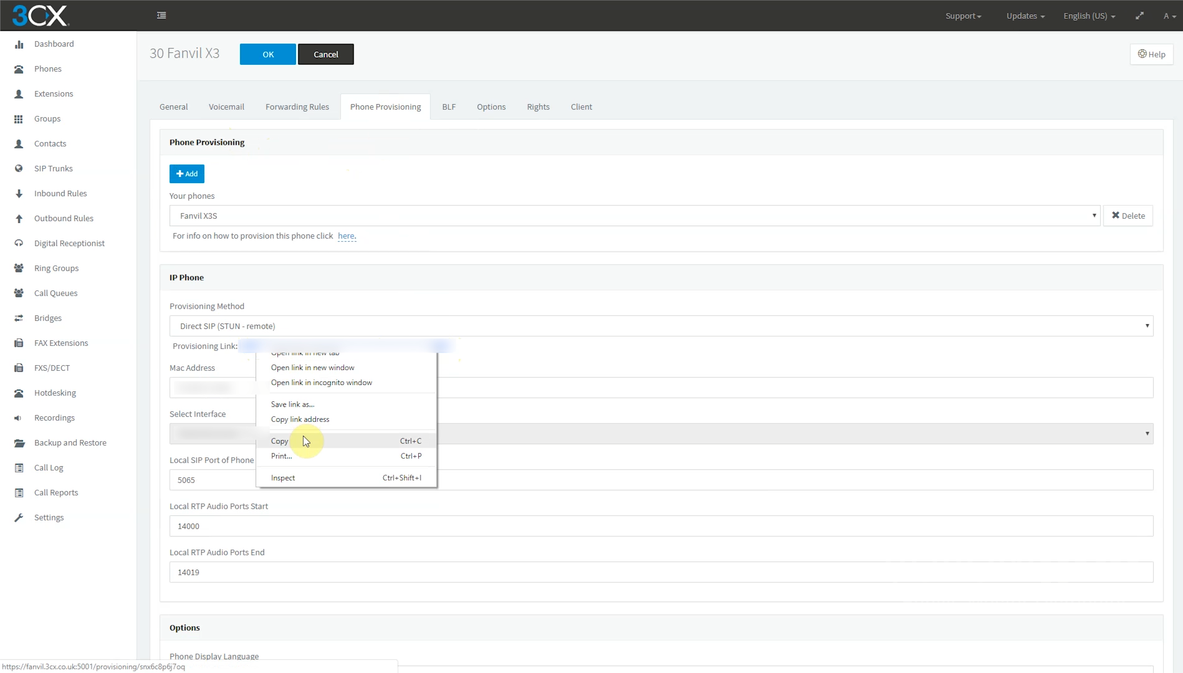
Task: Open the provisioning info 'here' link
Action: (x=346, y=236)
